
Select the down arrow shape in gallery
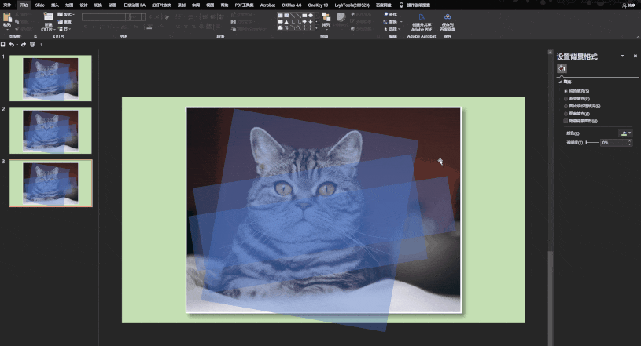coord(311,22)
